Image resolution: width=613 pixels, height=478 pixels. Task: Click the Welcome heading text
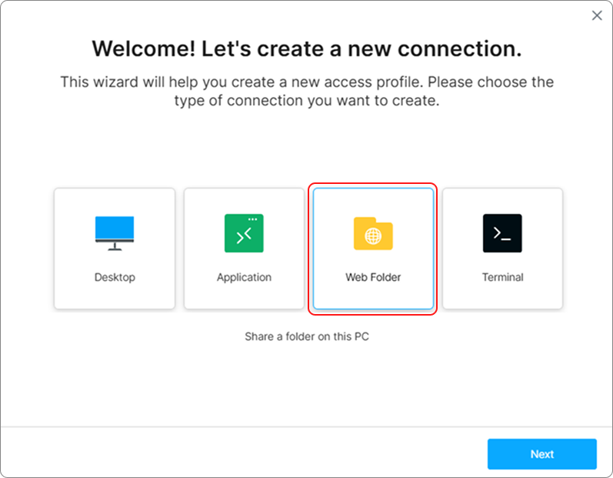point(307,48)
